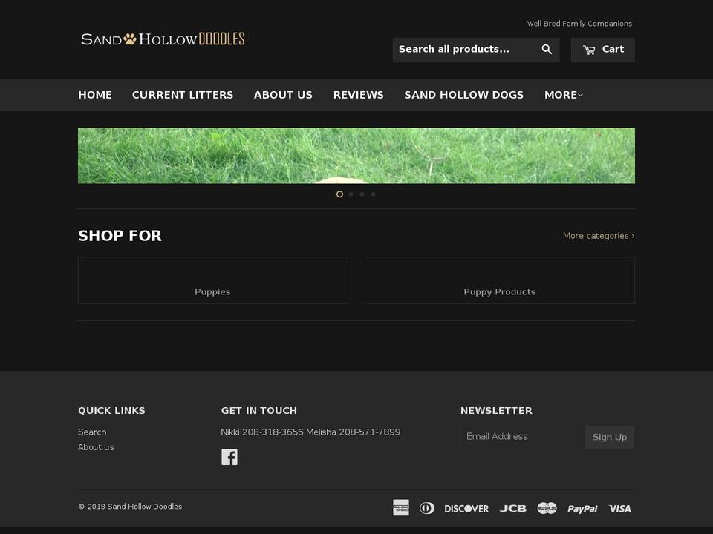Click the Search quick link in footer

tap(92, 432)
